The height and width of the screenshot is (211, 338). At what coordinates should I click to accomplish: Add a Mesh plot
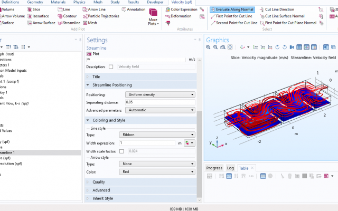click(x=90, y=23)
